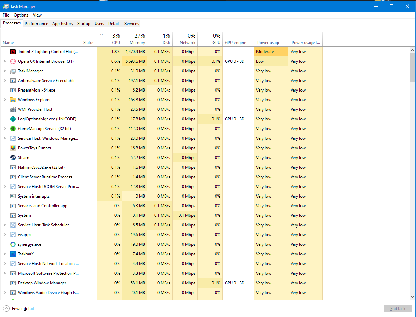The height and width of the screenshot is (317, 416).
Task: Expand the Service Host: Task Scheduler row
Action: (x=4, y=225)
